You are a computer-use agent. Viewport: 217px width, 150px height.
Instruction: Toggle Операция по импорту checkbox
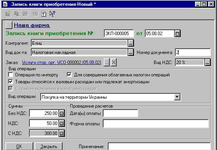pos(10,75)
